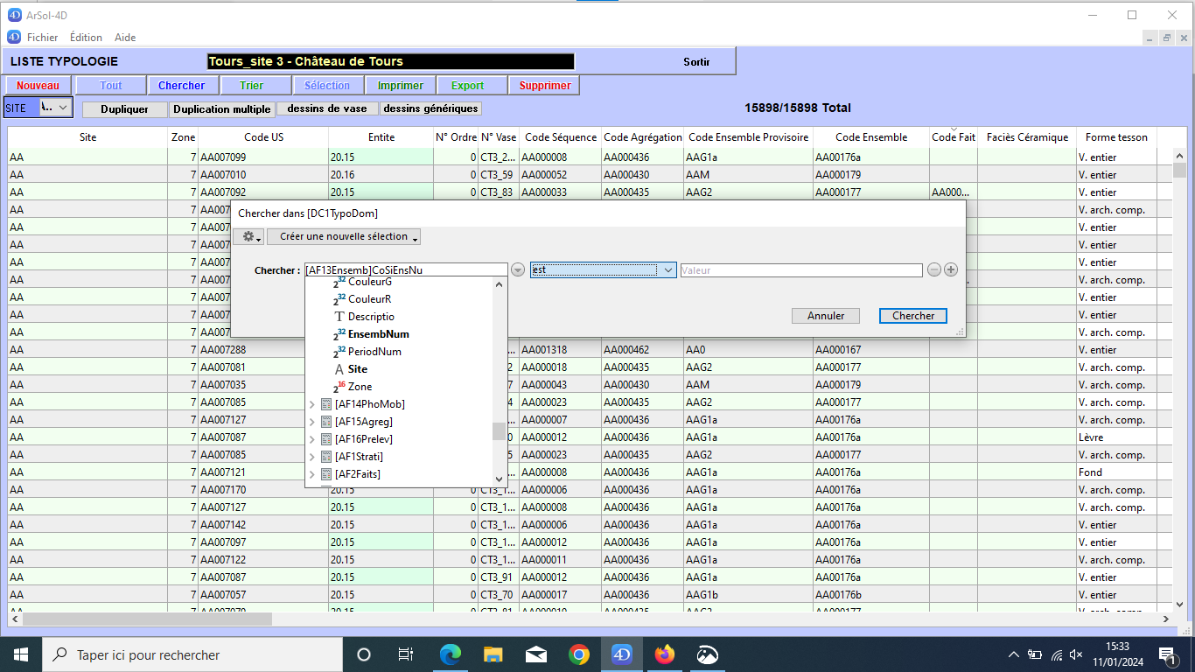
Task: Click the 4D app icon in taskbar
Action: [x=622, y=654]
